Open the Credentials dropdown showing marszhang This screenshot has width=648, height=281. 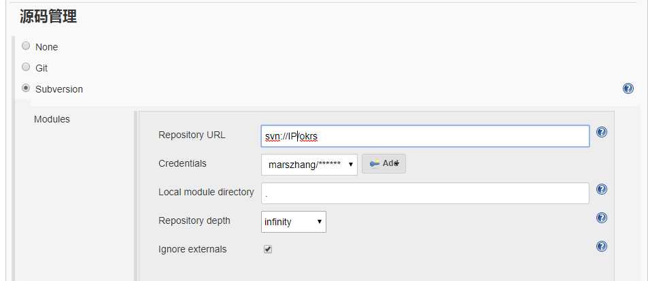click(309, 164)
